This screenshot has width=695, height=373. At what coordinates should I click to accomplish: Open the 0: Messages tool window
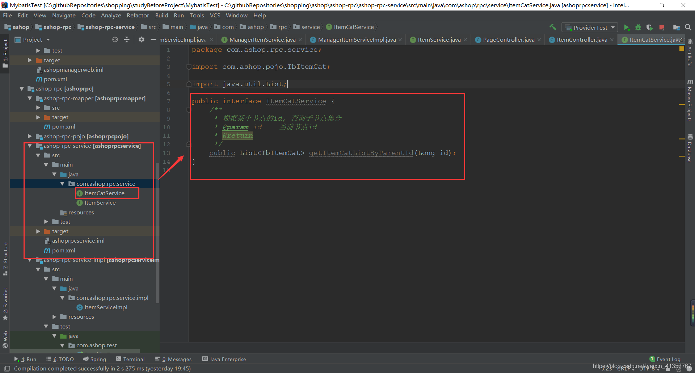(x=173, y=359)
